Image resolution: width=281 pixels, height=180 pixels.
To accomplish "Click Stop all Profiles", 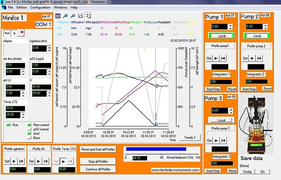I will tap(98, 161).
